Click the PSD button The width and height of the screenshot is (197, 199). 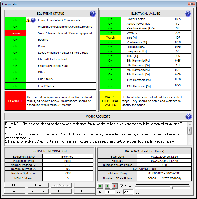pos(85,185)
